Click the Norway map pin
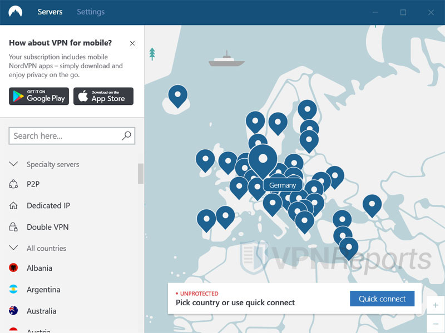 click(x=255, y=122)
